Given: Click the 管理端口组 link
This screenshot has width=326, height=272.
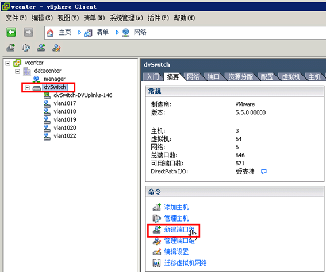Looking at the screenshot, I should (179, 240).
